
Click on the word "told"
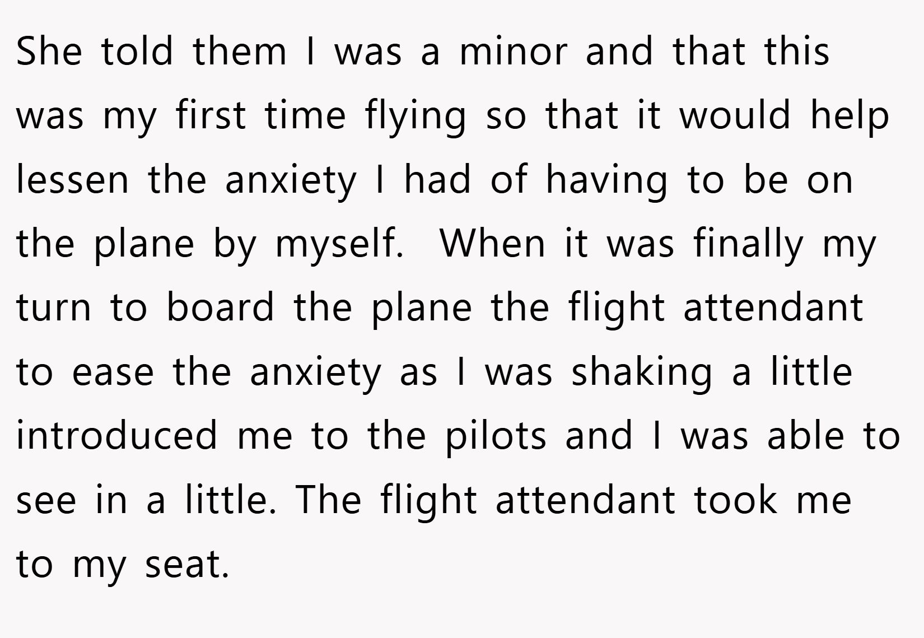[137, 51]
